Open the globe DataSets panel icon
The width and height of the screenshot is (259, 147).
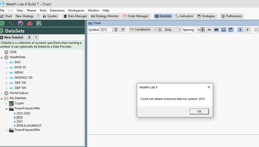point(2,23)
